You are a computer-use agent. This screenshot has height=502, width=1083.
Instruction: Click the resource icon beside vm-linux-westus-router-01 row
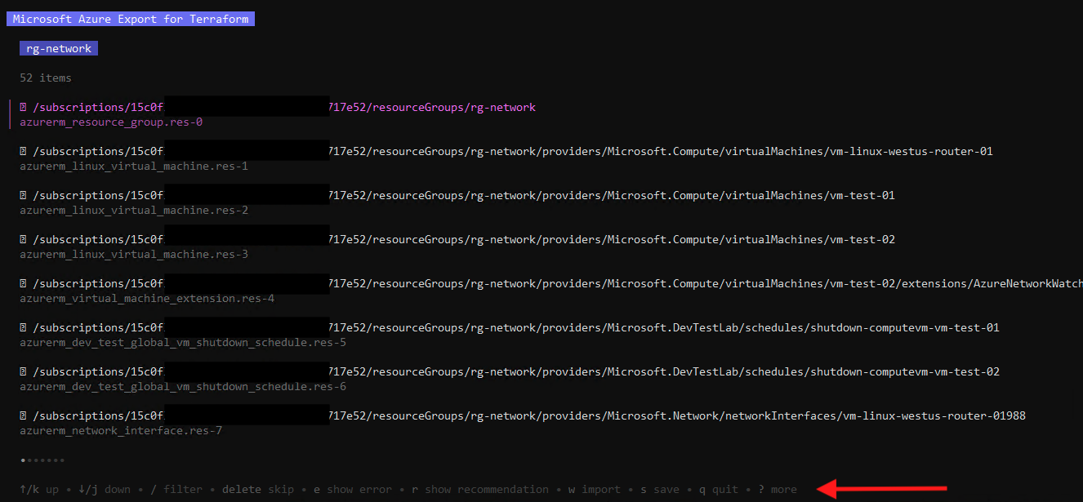[23, 152]
